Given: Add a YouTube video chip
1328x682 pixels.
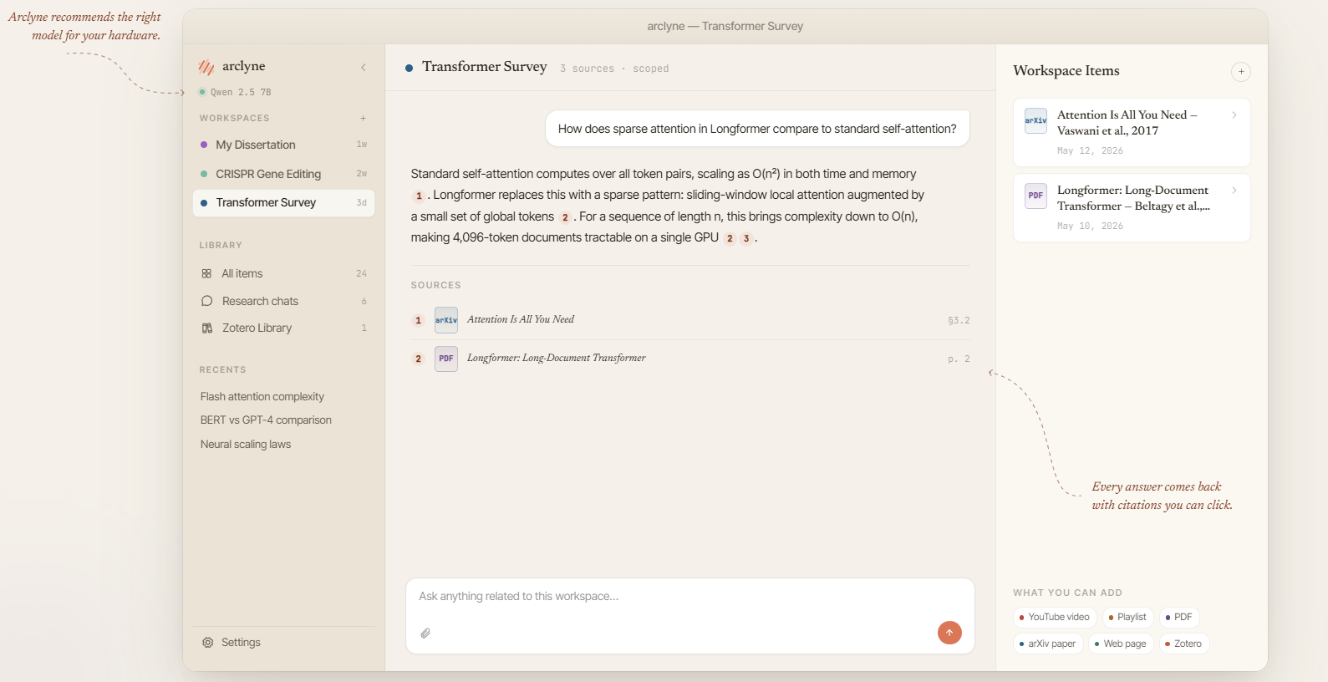Looking at the screenshot, I should click(x=1055, y=617).
